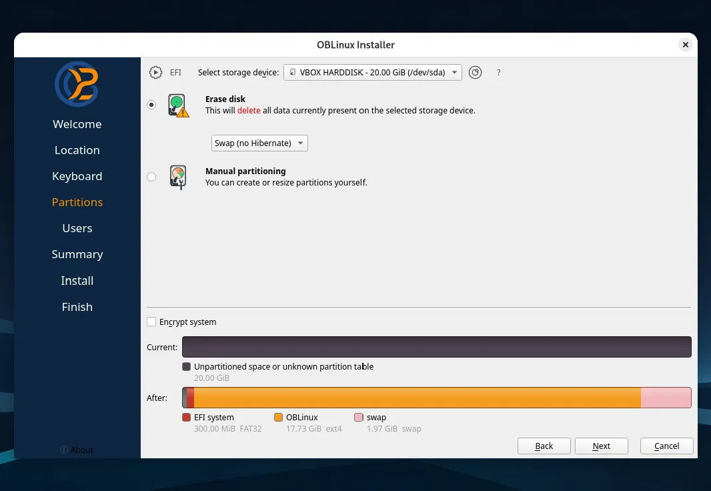Click the OBLinux orange color swatch
This screenshot has height=491, width=711.
click(278, 417)
